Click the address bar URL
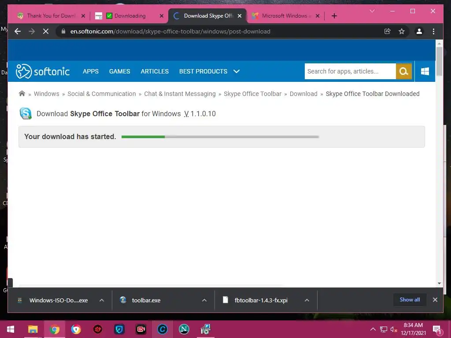This screenshot has height=338, width=451. [170, 31]
